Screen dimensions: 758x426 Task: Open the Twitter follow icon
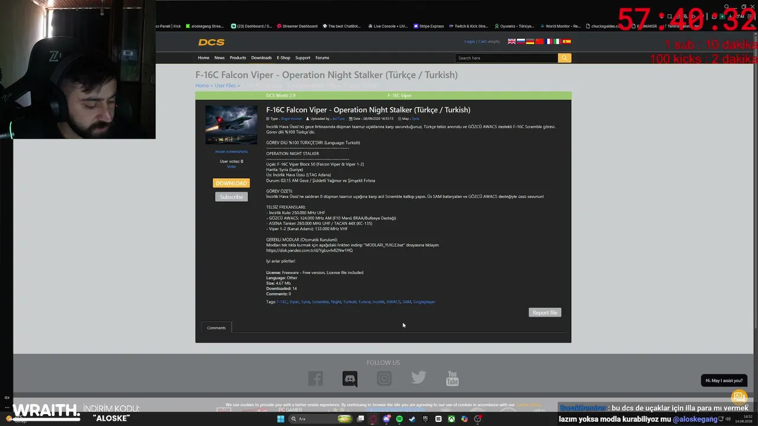pos(419,378)
